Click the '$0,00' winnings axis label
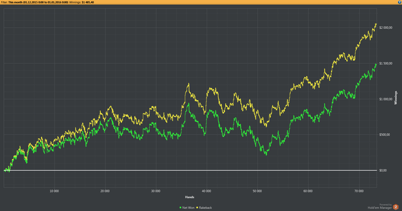Image resolution: width=402 pixels, height=211 pixels. (x=383, y=170)
